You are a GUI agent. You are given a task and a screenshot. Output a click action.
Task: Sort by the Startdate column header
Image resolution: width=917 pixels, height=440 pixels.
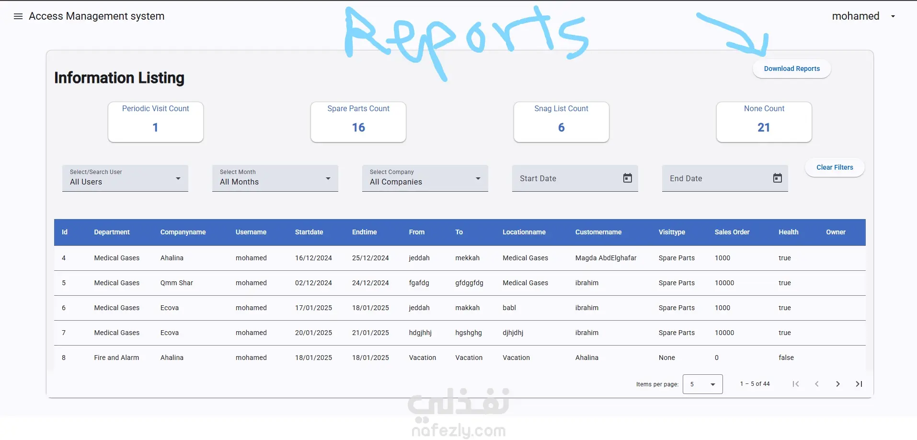coord(309,232)
